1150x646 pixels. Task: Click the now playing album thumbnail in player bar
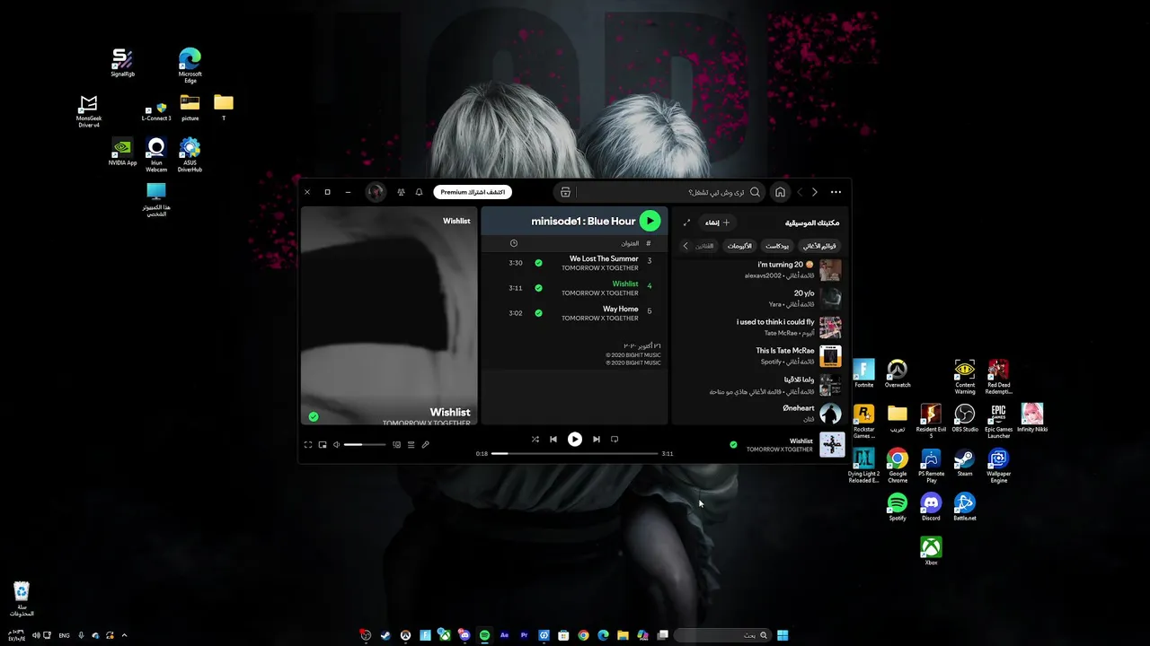point(831,445)
